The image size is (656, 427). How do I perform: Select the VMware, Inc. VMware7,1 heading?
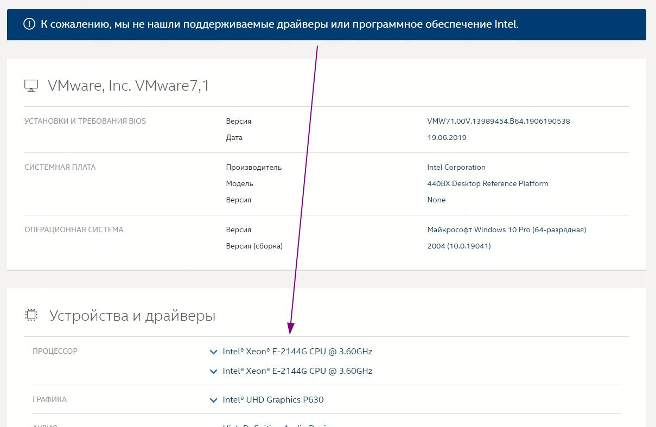coord(129,86)
